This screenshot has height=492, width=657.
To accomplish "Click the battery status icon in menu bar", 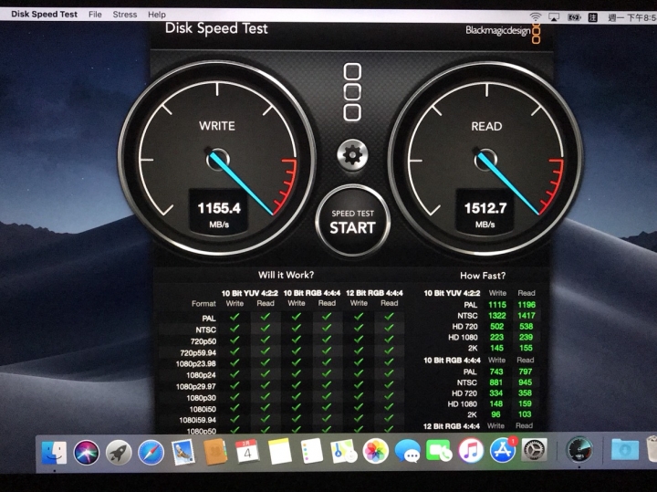I will coord(574,17).
